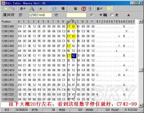This screenshot has height=113, width=144.
Task: Select byte 42 in row 129EC460
Action: coord(73,36)
